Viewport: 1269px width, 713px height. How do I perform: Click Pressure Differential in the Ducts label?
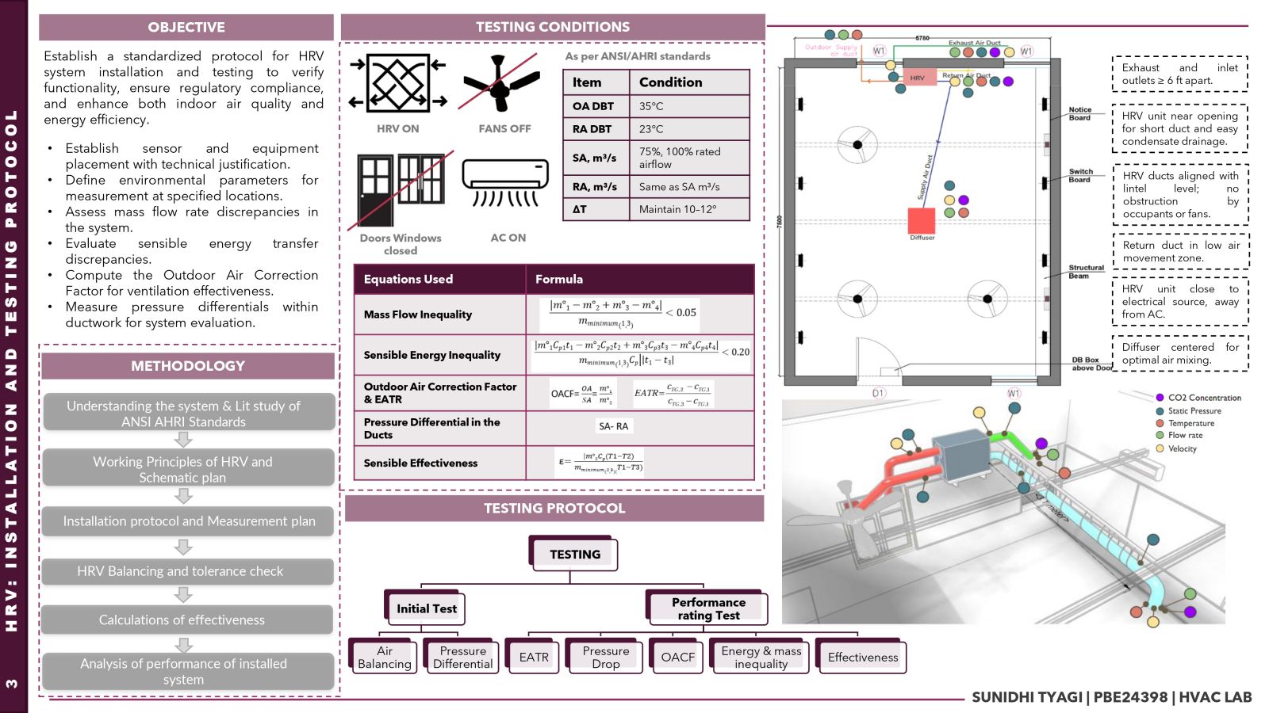tap(432, 429)
